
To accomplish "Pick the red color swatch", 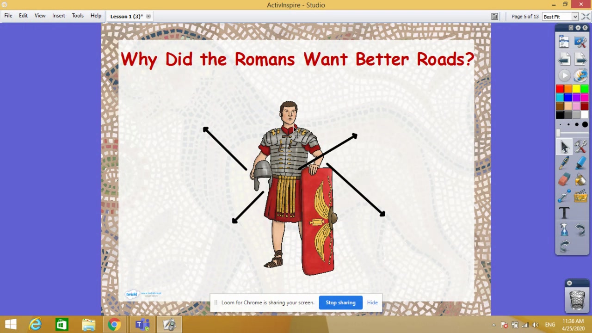I will tap(560, 89).
